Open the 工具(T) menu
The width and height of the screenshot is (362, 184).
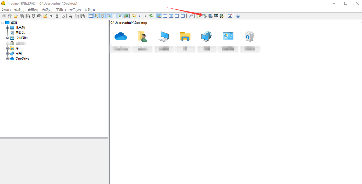pyautogui.click(x=61, y=10)
